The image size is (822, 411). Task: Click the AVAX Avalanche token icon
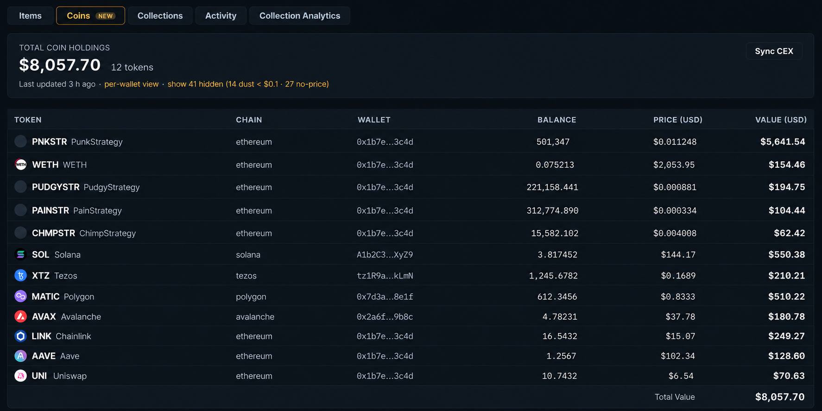(20, 316)
